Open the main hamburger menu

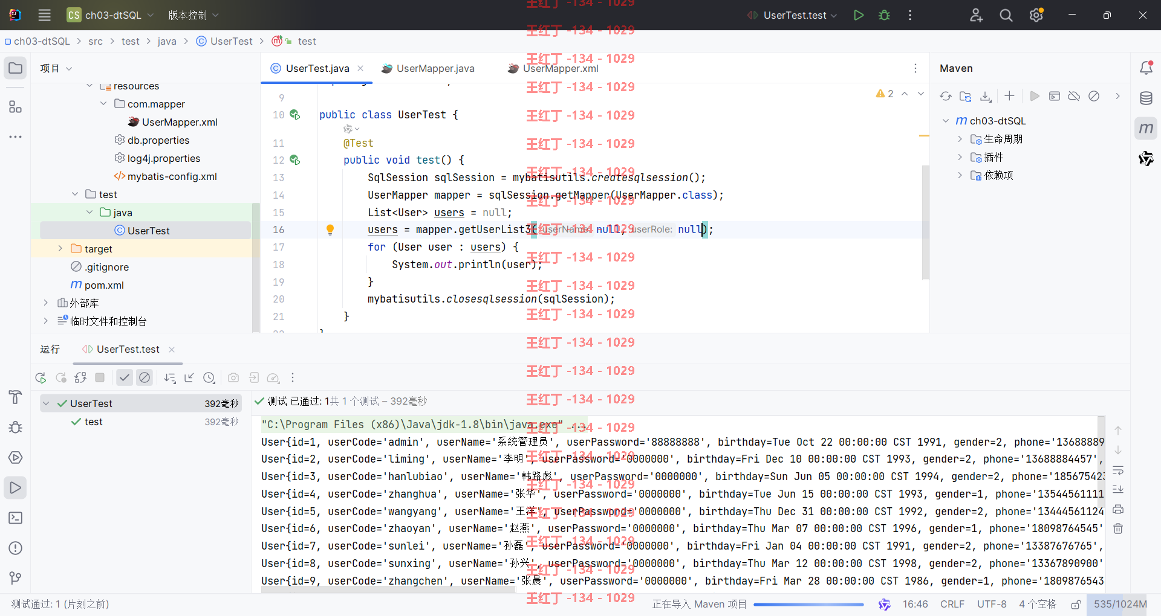click(44, 15)
